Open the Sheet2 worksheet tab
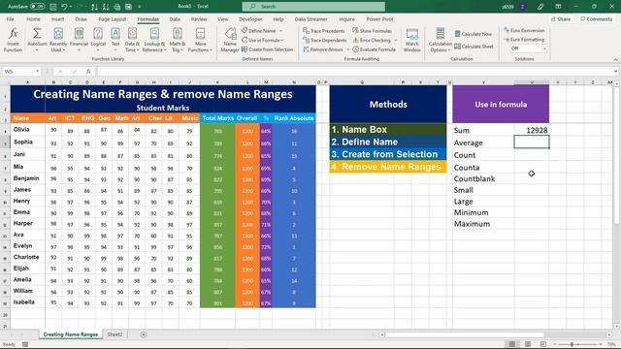This screenshot has width=621, height=349. [114, 334]
